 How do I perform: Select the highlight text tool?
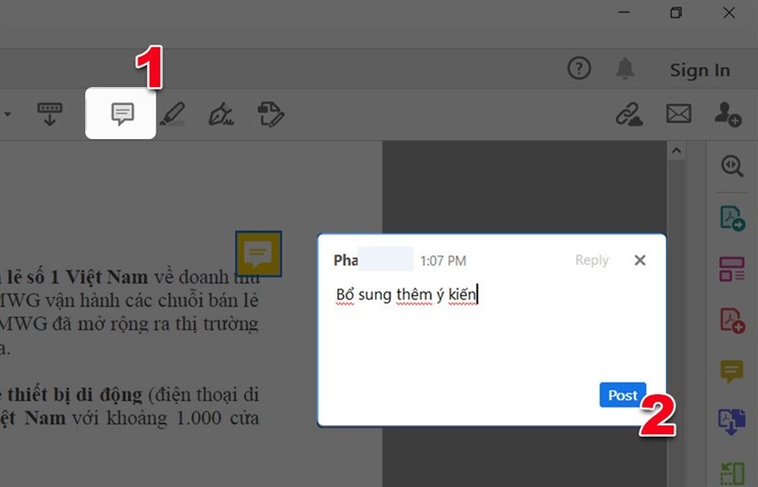(x=172, y=114)
